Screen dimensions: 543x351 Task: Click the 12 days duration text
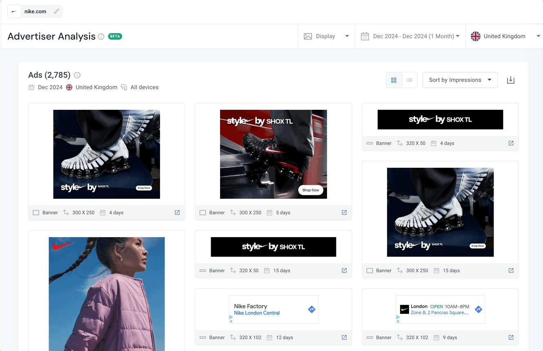click(285, 338)
